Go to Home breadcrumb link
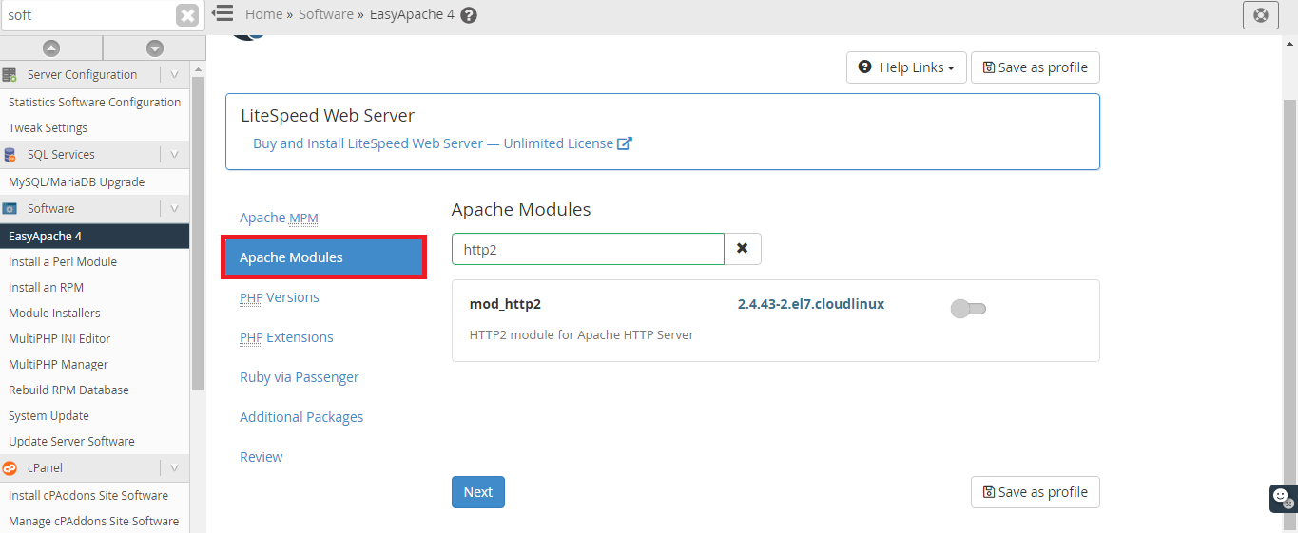Screen dimensions: 1298x533 click(263, 14)
